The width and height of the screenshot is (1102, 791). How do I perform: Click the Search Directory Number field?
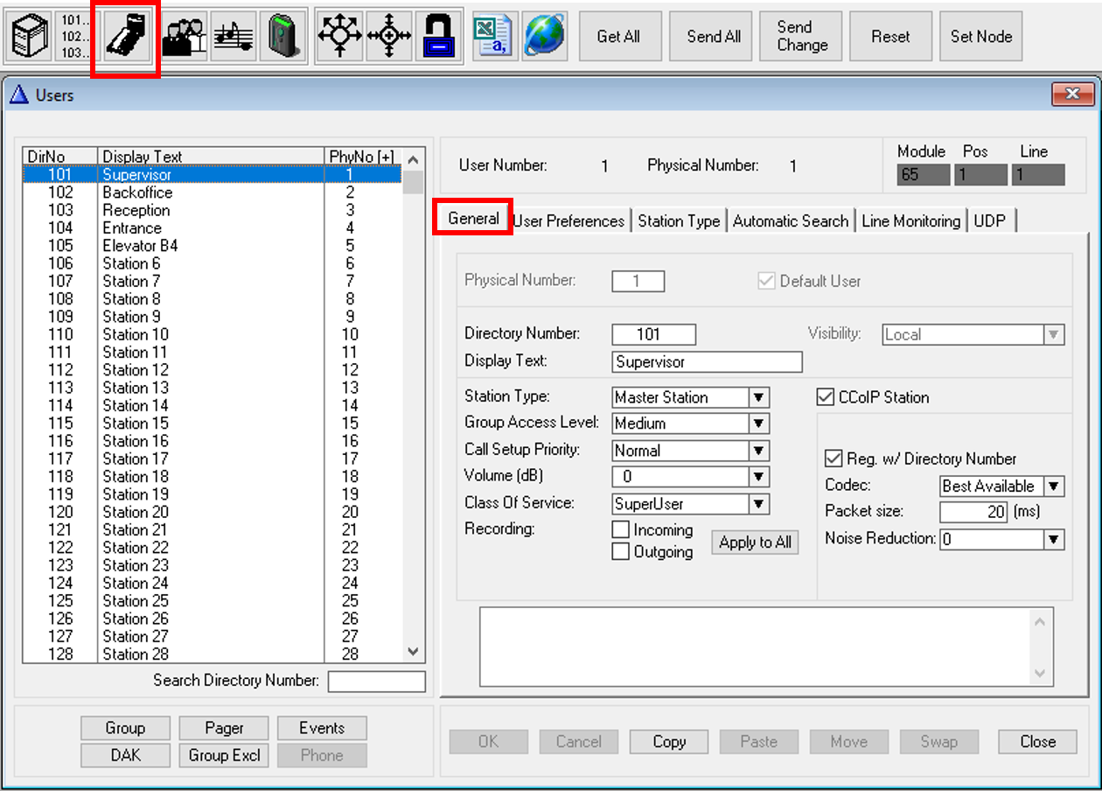pyautogui.click(x=376, y=682)
